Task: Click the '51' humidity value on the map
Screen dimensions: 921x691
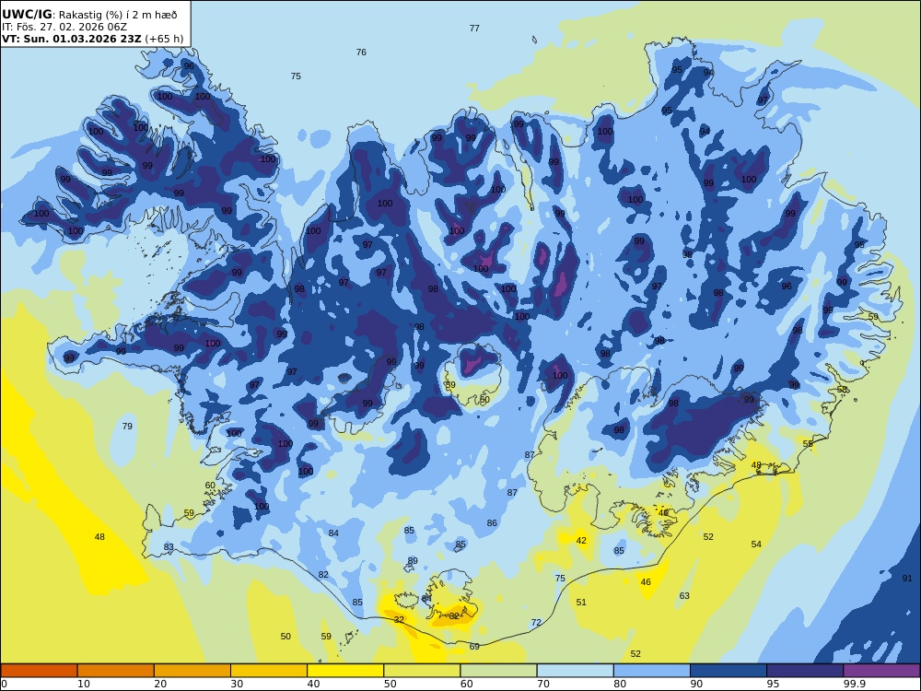Action: coord(581,603)
